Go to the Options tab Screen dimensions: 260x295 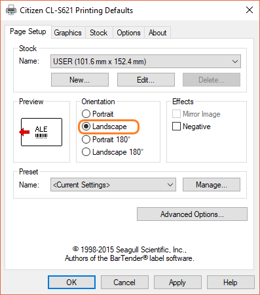click(x=128, y=33)
